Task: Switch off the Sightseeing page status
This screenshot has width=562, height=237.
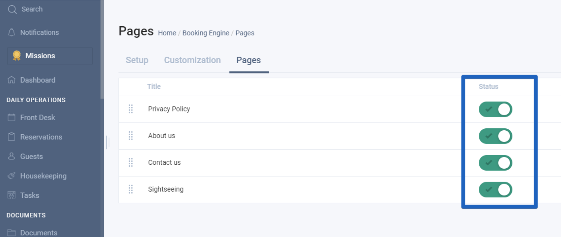Action: click(x=495, y=190)
